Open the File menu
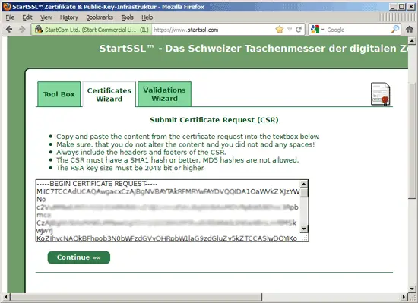Screen dimensions: 418x303 (x=10, y=17)
